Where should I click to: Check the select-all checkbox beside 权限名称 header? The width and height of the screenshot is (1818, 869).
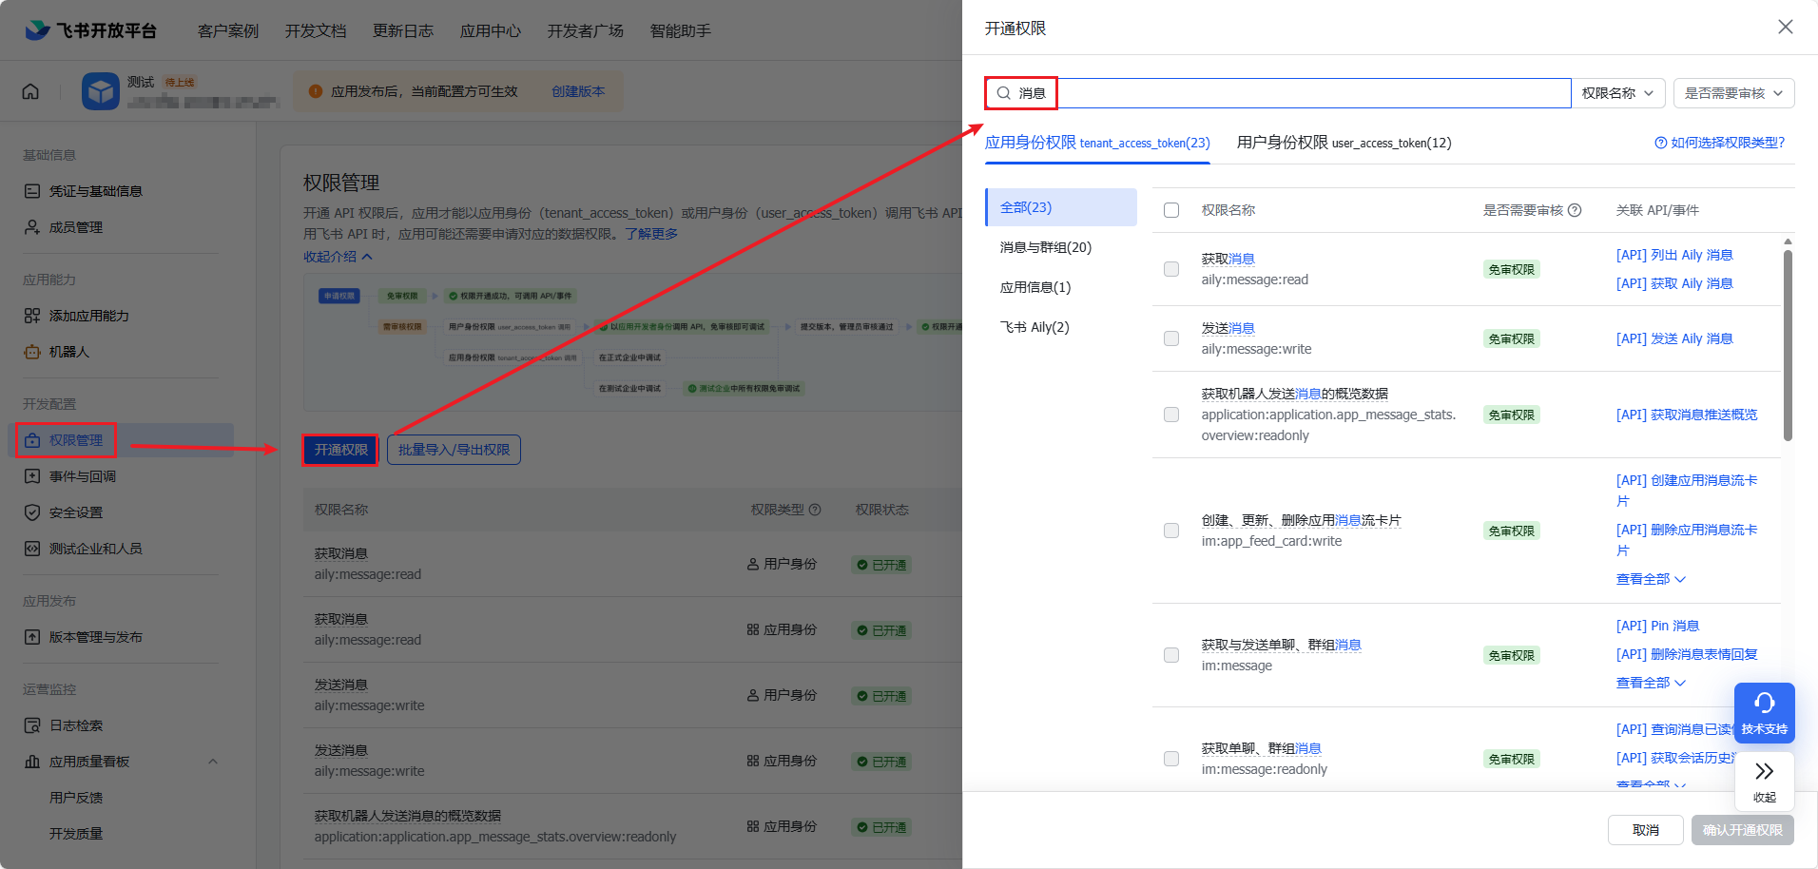(1171, 210)
